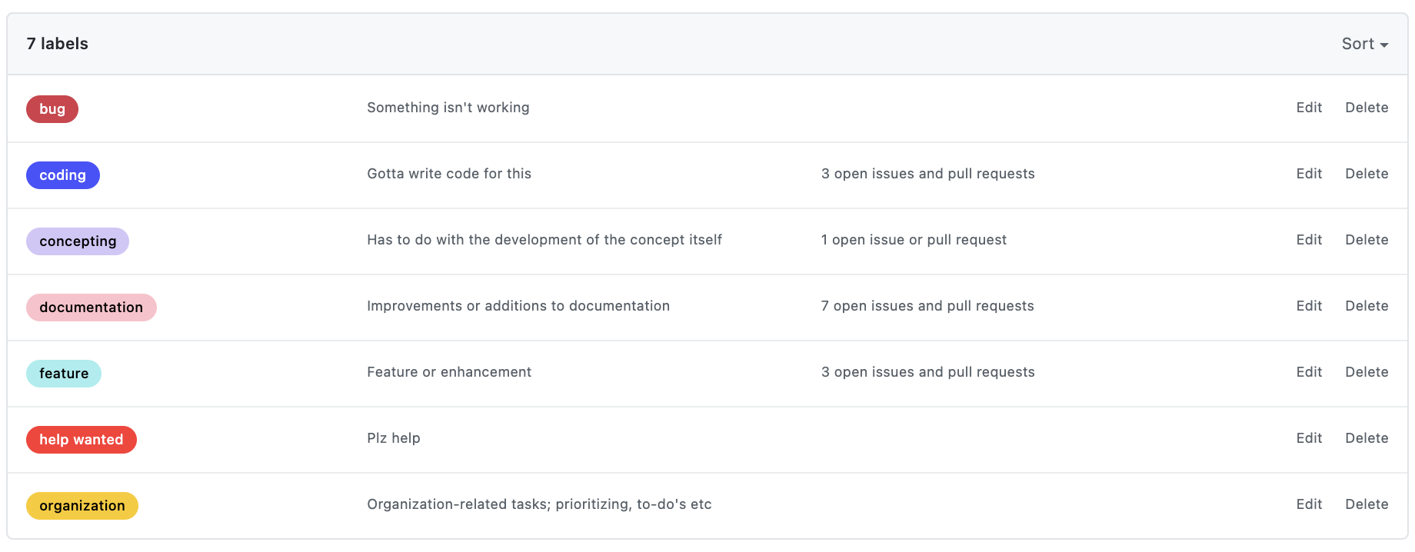1415x552 pixels.
Task: Open the blue coding label
Action: 63,175
